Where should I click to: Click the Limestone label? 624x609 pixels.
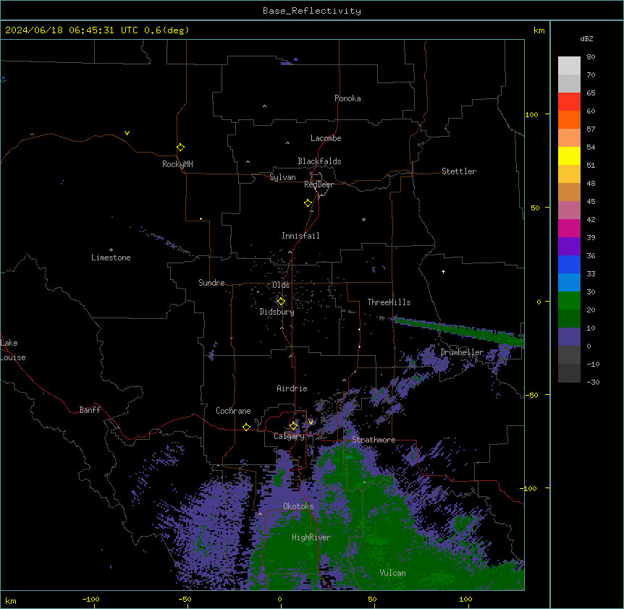coord(111,257)
